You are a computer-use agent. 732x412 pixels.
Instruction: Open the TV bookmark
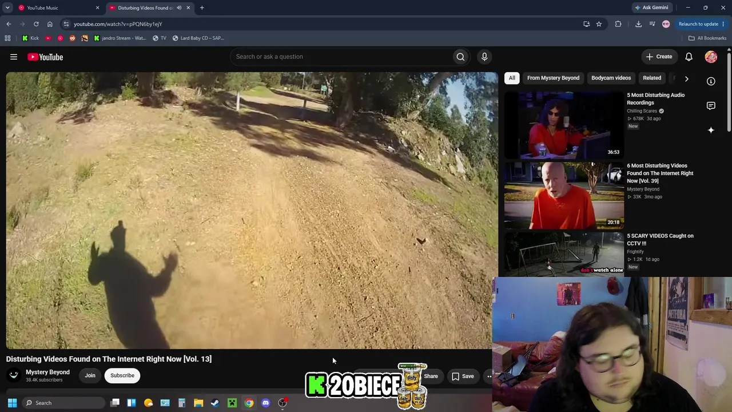coord(159,38)
